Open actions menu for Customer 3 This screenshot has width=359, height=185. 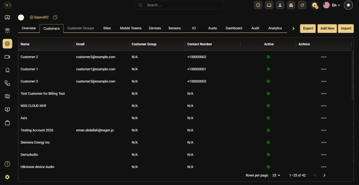click(324, 82)
